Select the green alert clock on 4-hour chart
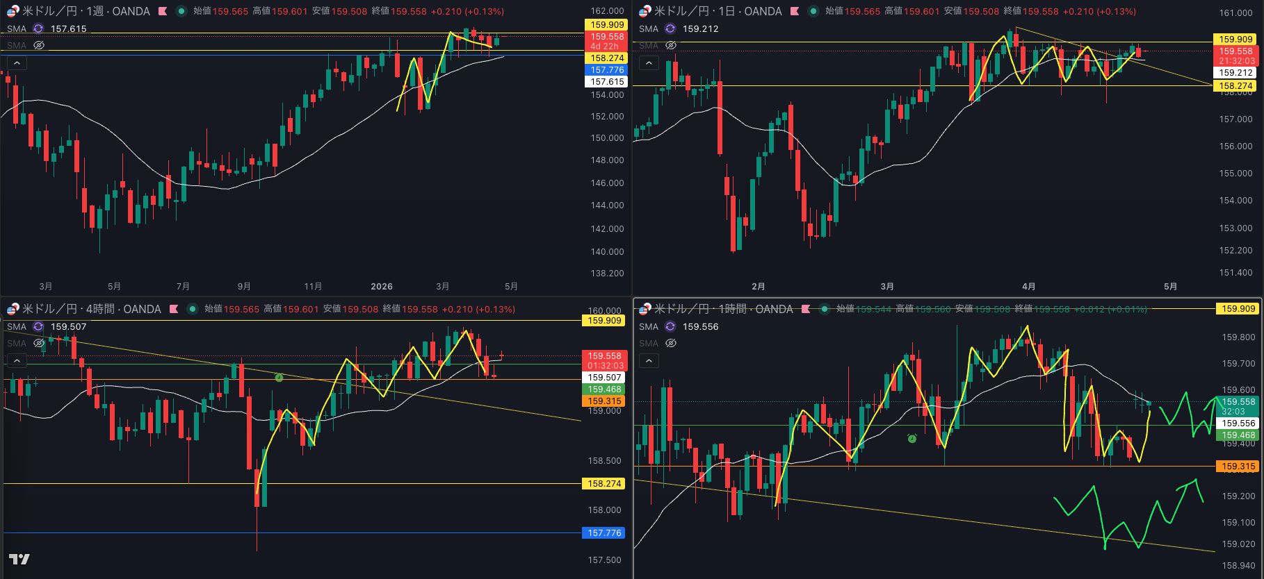Viewport: 1264px width, 579px height. coord(279,378)
